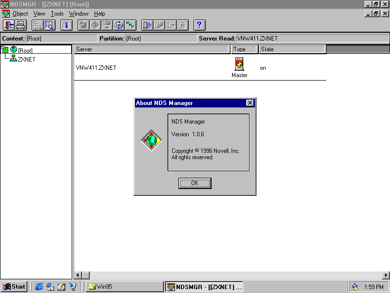390x293 pixels.
Task: Click the Partition Continuity squares icon
Action: click(131, 25)
